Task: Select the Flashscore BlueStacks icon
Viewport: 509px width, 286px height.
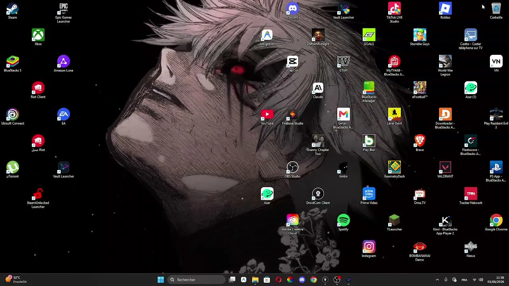Action: coord(471,145)
